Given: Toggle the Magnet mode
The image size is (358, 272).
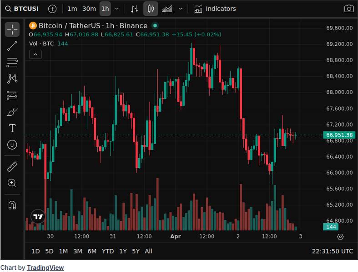Looking at the screenshot, I should (x=12, y=205).
